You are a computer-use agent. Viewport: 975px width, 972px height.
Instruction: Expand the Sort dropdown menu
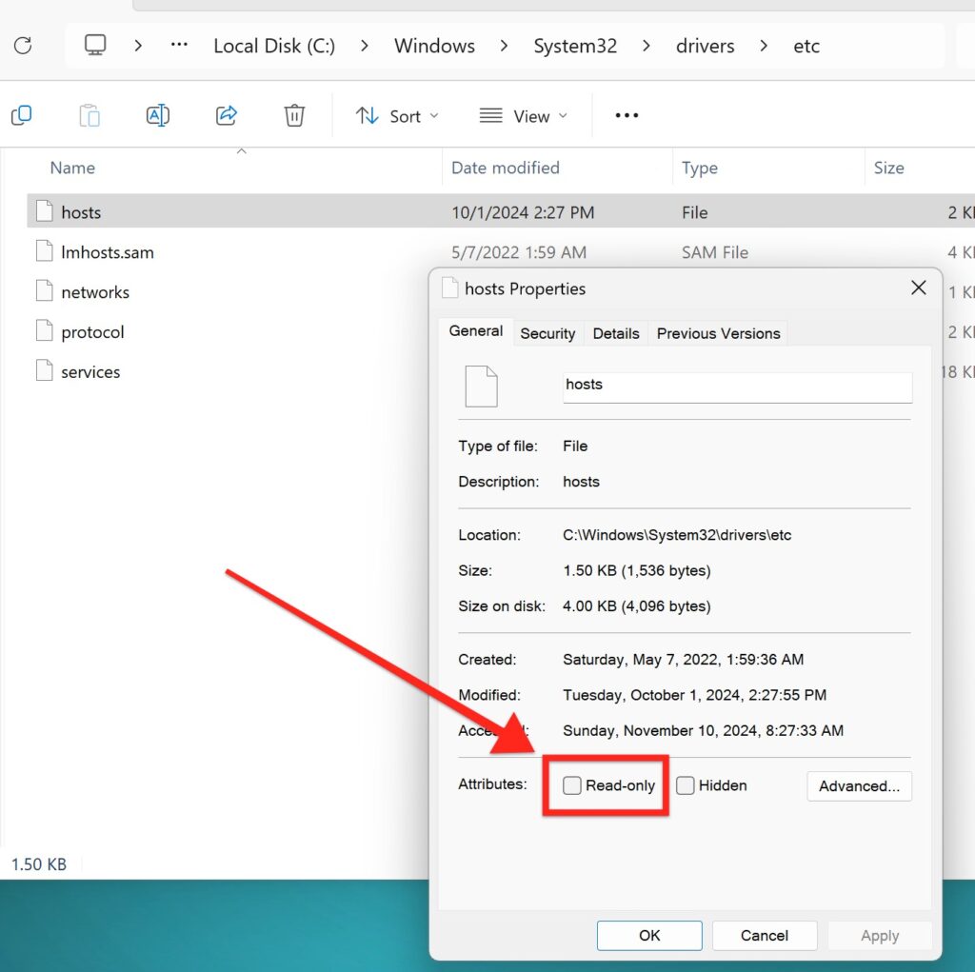[x=397, y=116]
